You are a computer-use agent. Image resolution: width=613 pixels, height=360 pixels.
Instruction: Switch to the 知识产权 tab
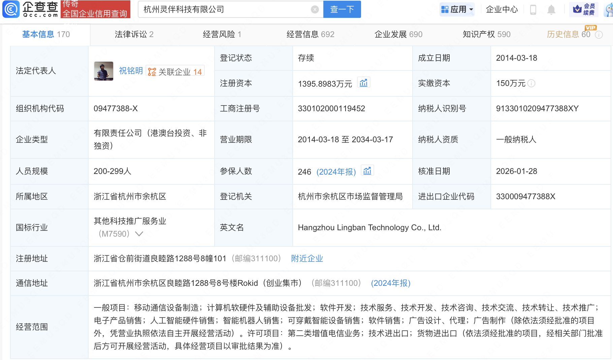tap(486, 34)
